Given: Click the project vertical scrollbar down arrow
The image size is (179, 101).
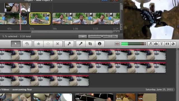Looking at the screenshot, I should (x=121, y=28).
